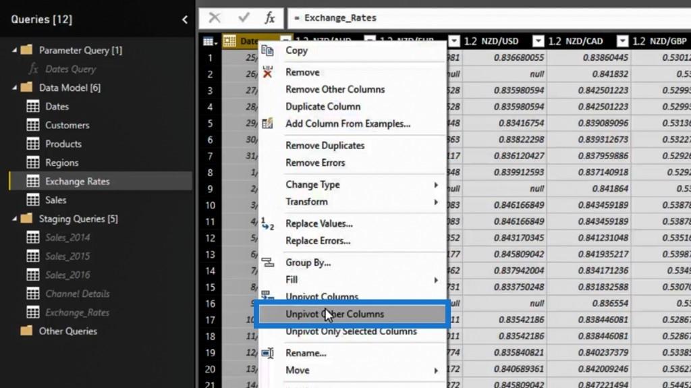Viewport: 691px width, 388px height.
Task: Select Dates Query function item
Action: click(70, 70)
